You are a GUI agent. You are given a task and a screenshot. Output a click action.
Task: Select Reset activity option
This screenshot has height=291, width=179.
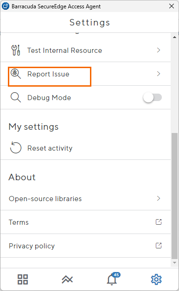pyautogui.click(x=85, y=148)
